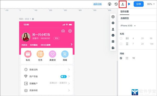
Task: Open the person icon in side toolbar
Action: click(113, 29)
